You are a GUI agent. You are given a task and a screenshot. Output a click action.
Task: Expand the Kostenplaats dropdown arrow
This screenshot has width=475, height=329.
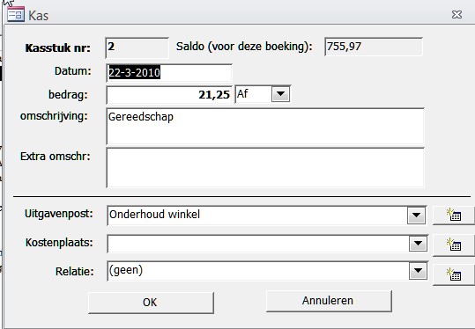(418, 243)
